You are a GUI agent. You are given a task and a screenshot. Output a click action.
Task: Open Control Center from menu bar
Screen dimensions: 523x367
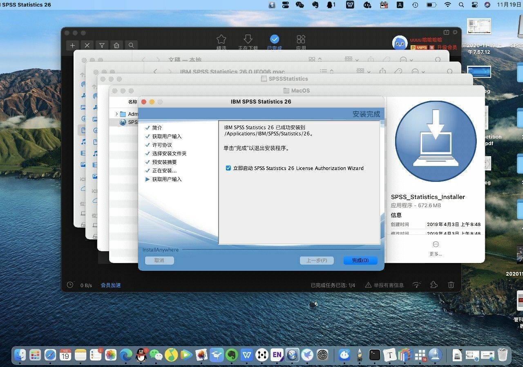pos(474,5)
